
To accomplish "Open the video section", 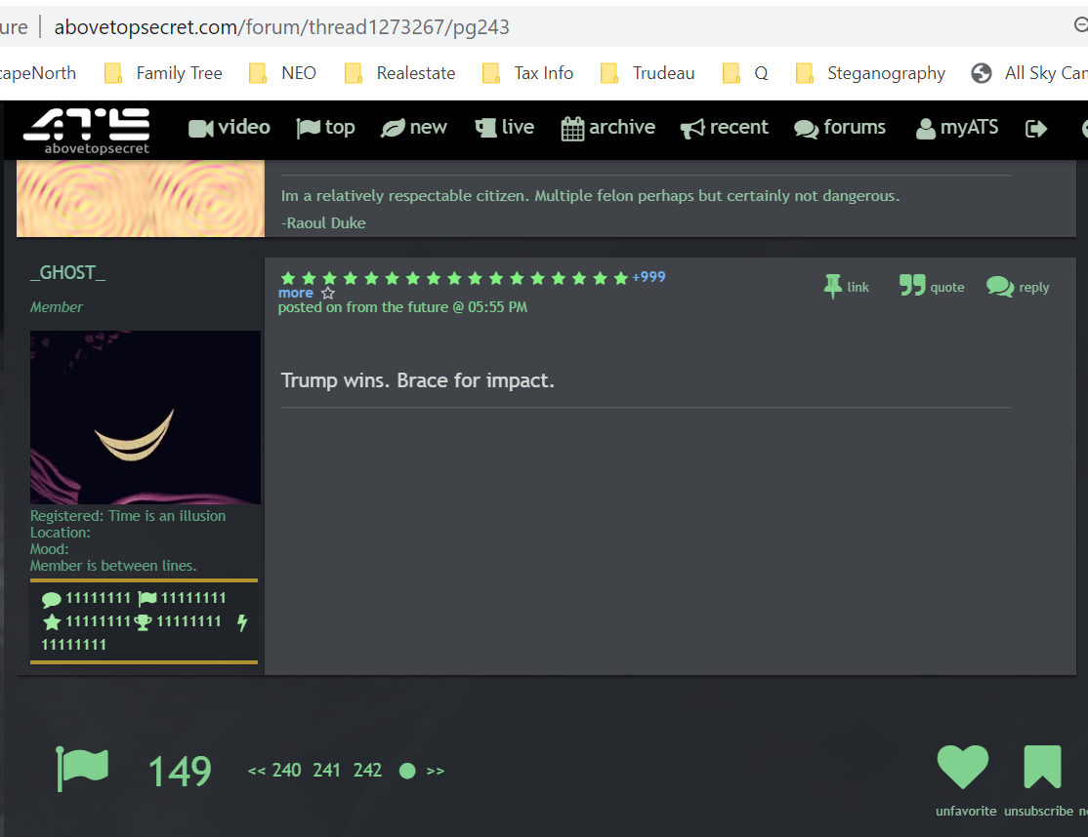I will coord(229,128).
